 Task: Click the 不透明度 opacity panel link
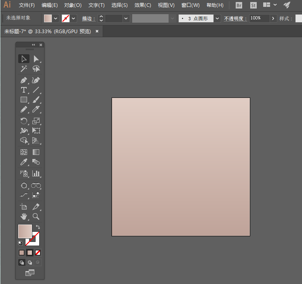(x=235, y=19)
